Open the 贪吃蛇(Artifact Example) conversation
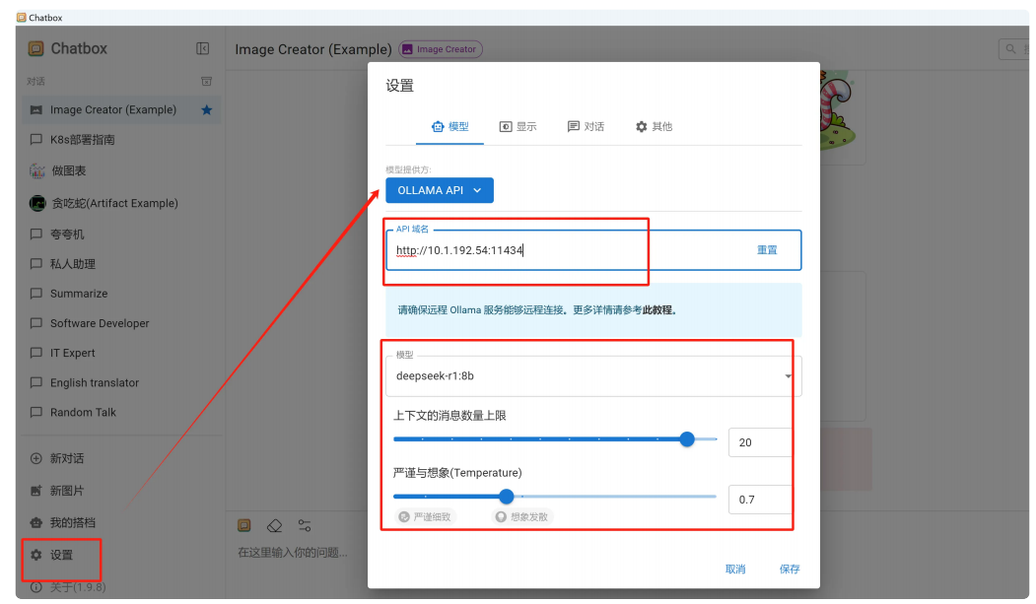The height and width of the screenshot is (604, 1036). 121,203
